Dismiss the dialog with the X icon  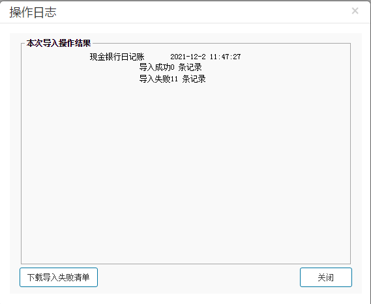(x=355, y=11)
